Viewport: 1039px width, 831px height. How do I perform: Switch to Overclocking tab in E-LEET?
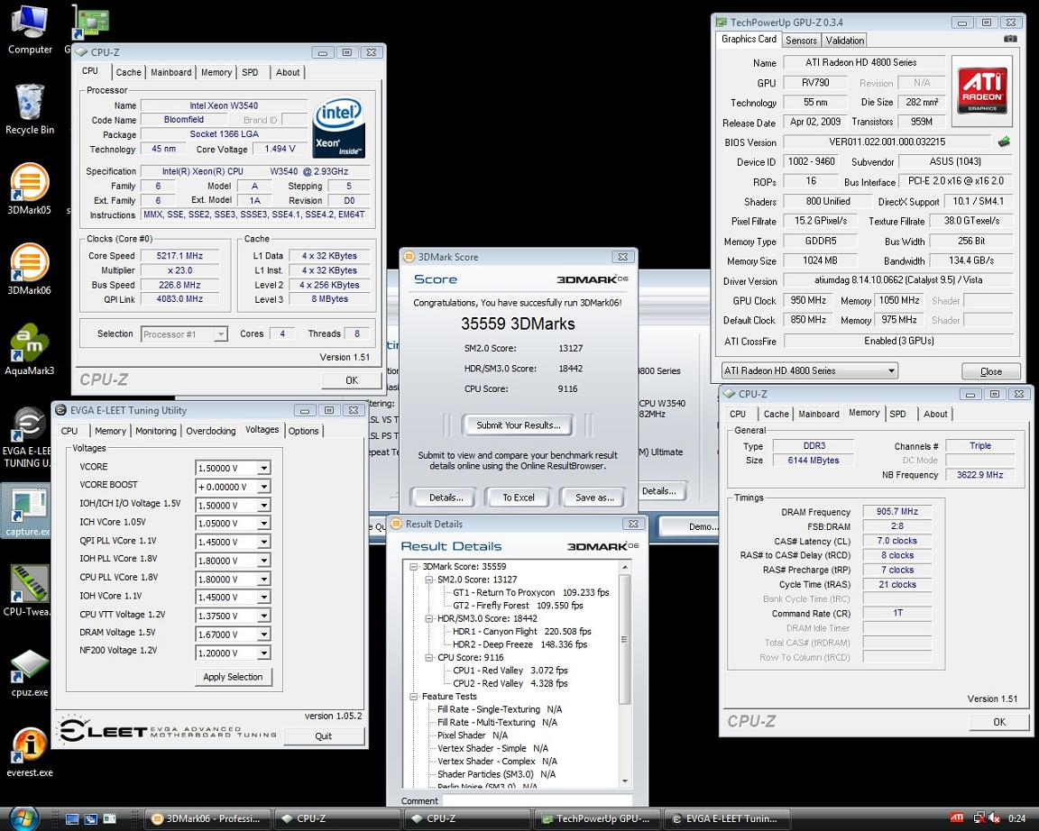click(211, 431)
